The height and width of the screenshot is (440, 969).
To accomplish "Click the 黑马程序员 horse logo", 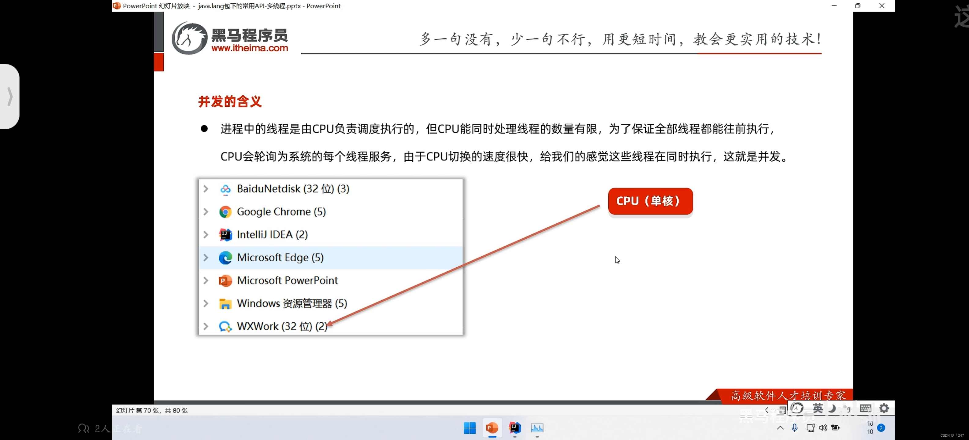I will click(x=189, y=38).
